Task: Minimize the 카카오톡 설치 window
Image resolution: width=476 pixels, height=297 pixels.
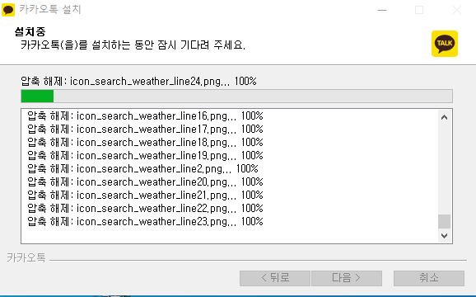Action: click(x=382, y=10)
